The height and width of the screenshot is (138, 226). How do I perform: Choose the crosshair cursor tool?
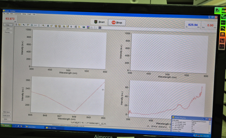[32, 25]
